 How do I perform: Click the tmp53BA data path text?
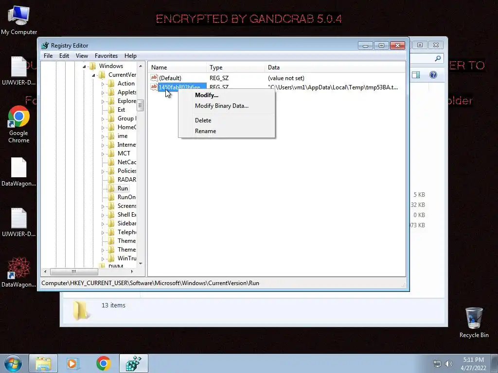coord(333,87)
